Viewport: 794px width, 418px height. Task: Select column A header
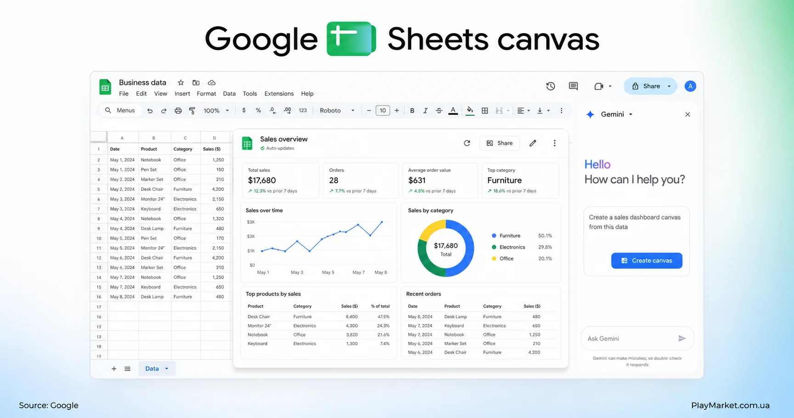122,138
